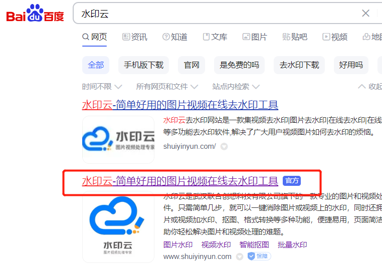The width and height of the screenshot is (382, 270).
Task: Click the second result's cloud logo thumbnail
Action: tap(118, 227)
